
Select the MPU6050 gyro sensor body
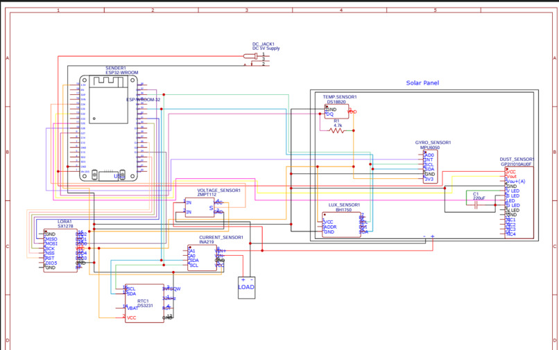coord(430,166)
